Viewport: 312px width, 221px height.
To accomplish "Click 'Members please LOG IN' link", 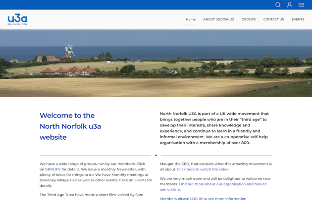I will (x=203, y=199).
